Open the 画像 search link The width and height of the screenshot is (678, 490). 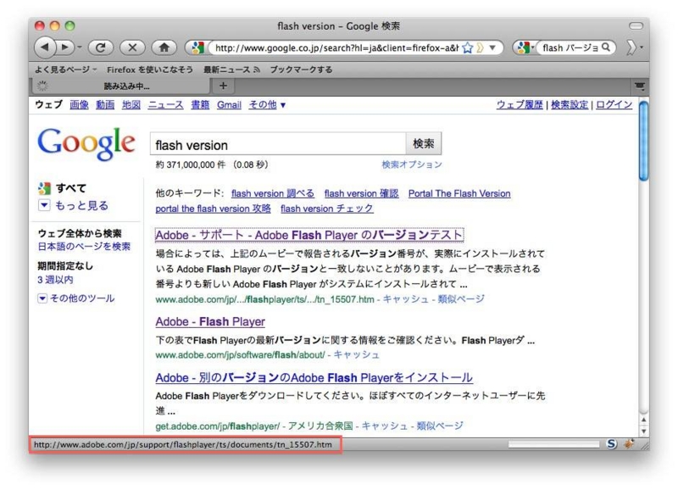tap(79, 104)
